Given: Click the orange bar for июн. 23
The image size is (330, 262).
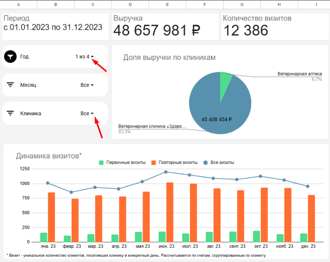Looking at the screenshot, I should pos(170,212).
